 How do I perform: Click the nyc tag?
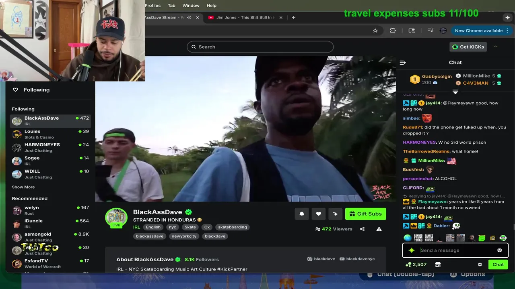point(173,227)
